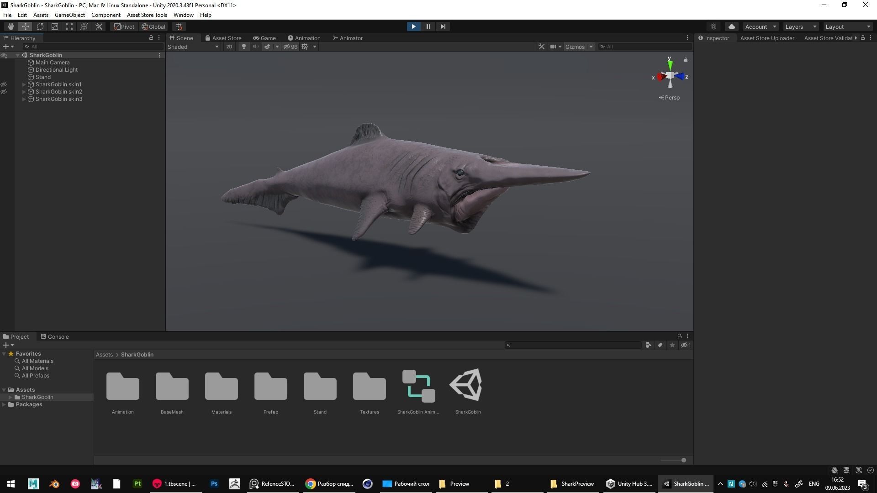Open the Assets menu
Image resolution: width=877 pixels, height=493 pixels.
41,15
